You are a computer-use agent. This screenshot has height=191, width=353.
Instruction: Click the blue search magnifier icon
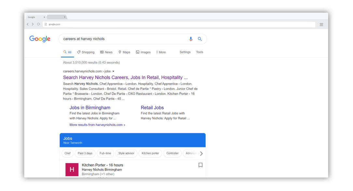[200, 39]
